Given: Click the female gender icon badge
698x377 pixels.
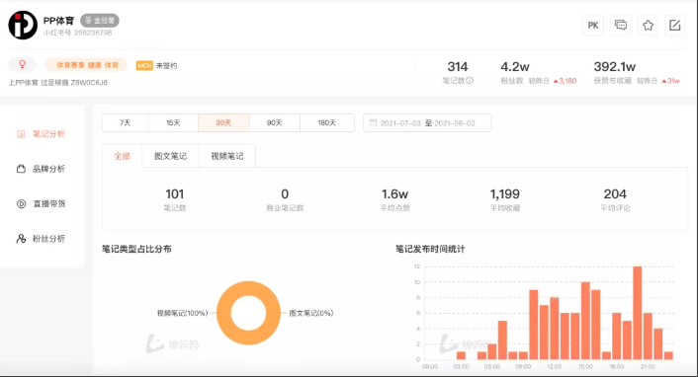Looking at the screenshot, I should (23, 65).
